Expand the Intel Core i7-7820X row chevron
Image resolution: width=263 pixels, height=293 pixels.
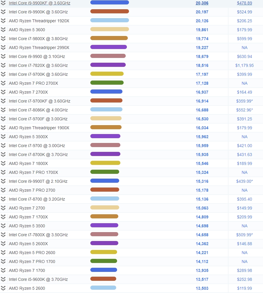3,65
